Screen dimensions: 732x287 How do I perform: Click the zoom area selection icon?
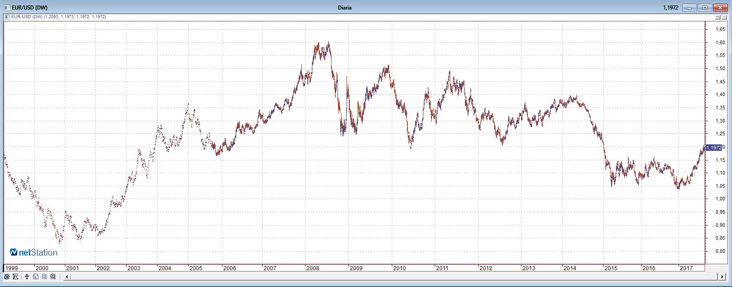pyautogui.click(x=36, y=277)
